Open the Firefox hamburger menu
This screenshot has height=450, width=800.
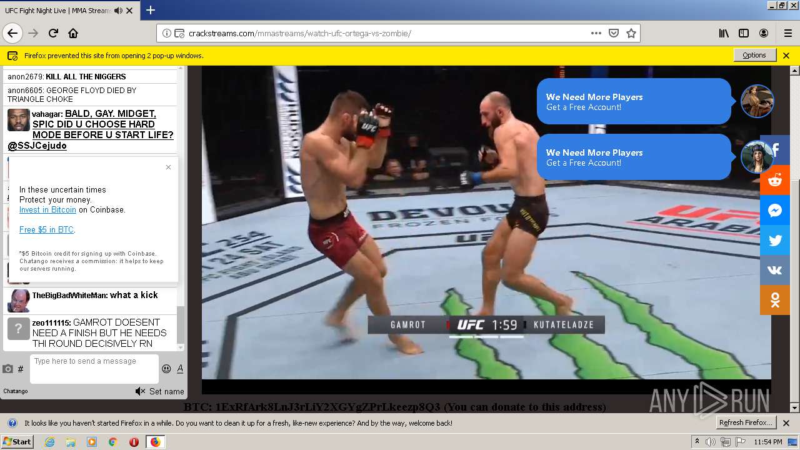[x=787, y=33]
